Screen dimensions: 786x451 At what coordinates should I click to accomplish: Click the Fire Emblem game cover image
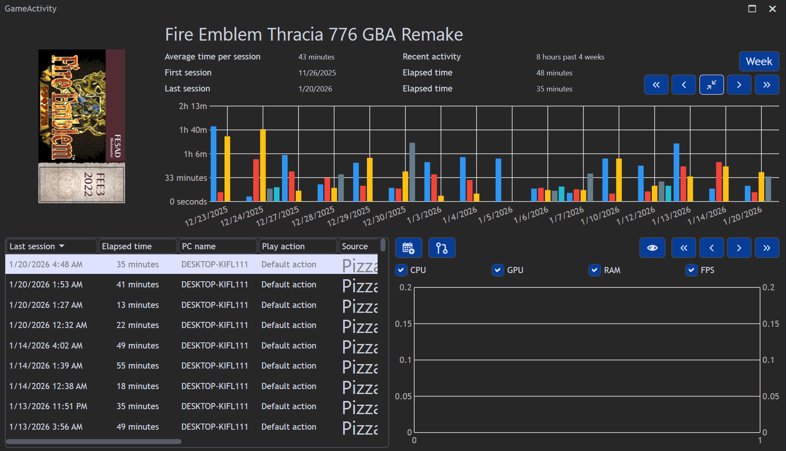coord(82,126)
